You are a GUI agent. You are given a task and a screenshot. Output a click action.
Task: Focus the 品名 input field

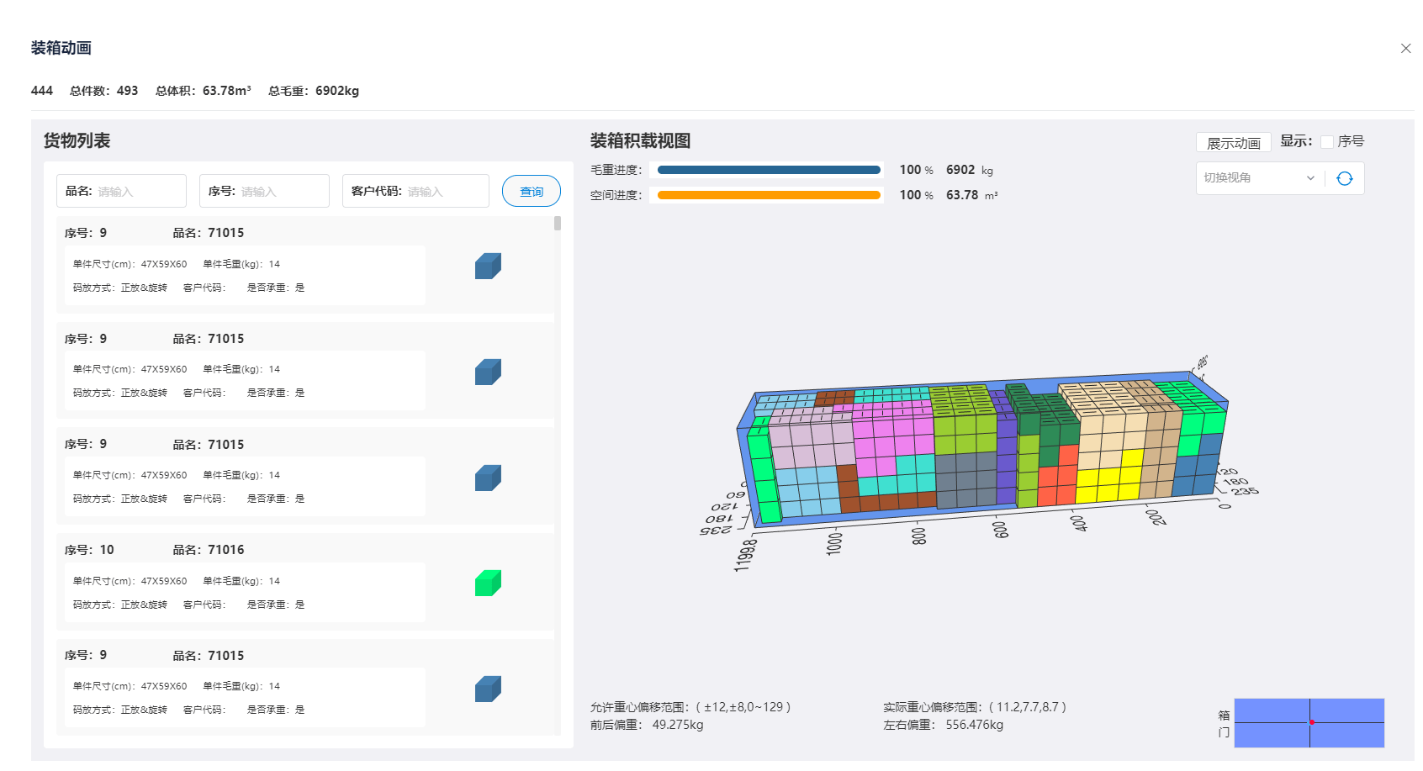139,192
